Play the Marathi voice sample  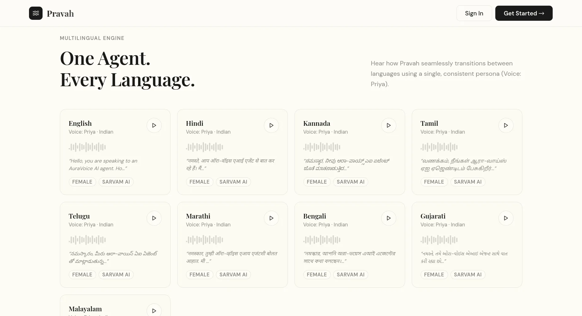pyautogui.click(x=271, y=218)
